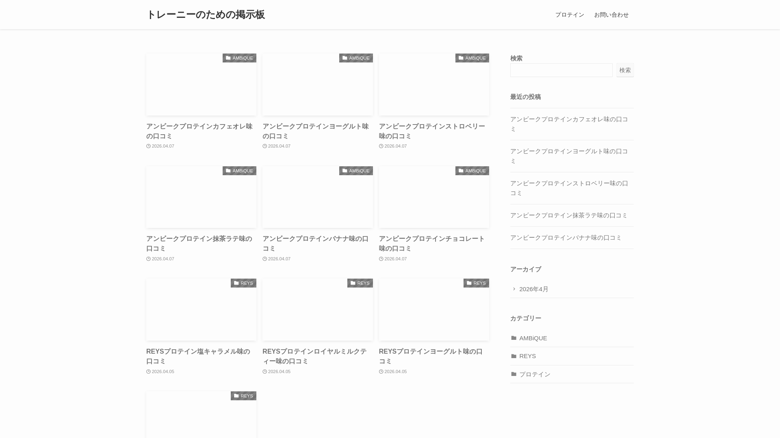This screenshot has height=438, width=780.
Task: Open thumbnail of ストロベリー味 post
Action: tap(434, 84)
